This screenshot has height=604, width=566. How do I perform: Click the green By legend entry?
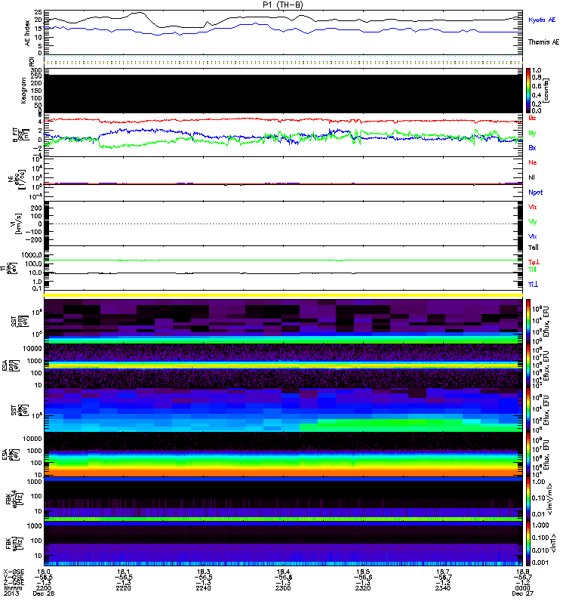point(533,134)
